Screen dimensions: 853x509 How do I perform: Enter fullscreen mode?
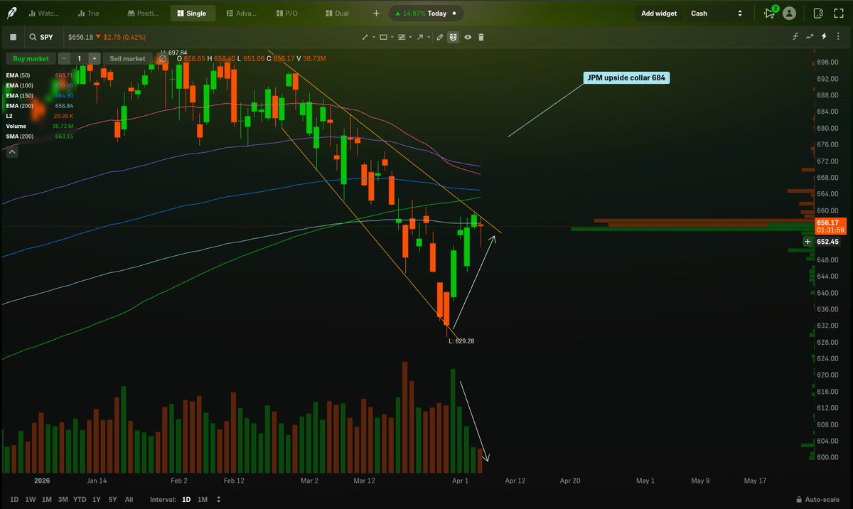click(x=839, y=13)
